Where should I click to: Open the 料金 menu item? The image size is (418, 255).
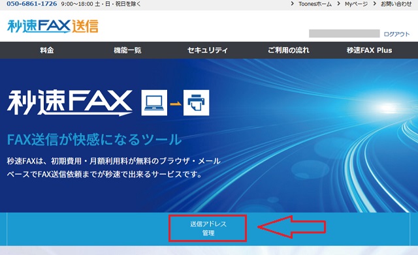coord(47,50)
